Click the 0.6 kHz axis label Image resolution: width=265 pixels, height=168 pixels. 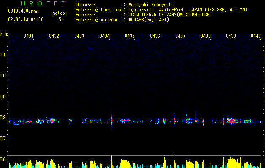click(3, 160)
